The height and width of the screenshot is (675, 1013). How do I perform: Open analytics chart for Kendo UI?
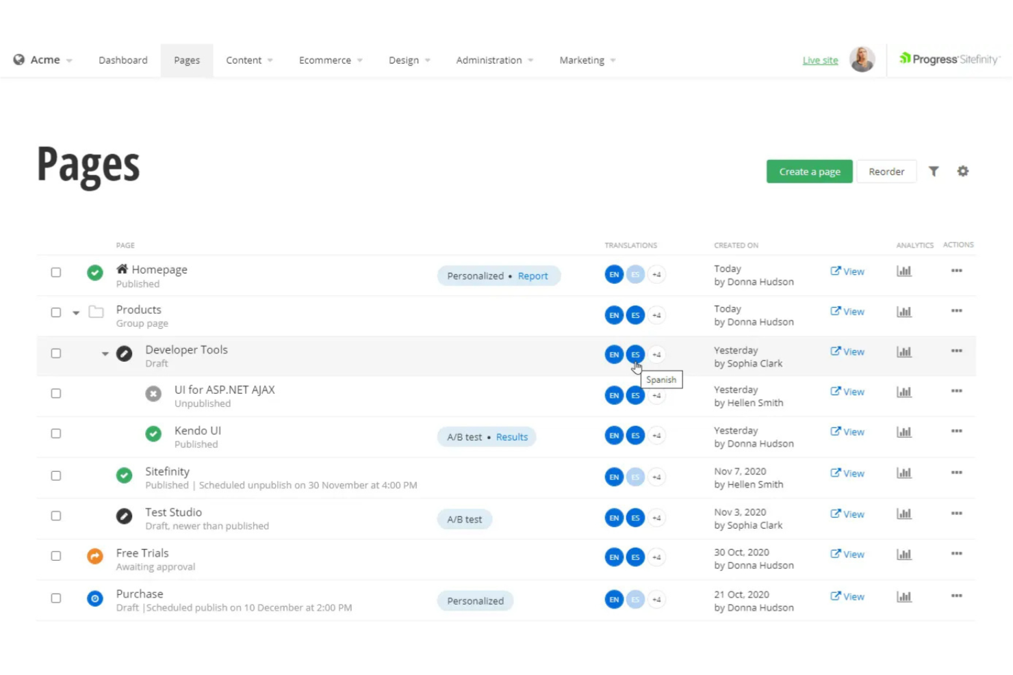(x=904, y=432)
